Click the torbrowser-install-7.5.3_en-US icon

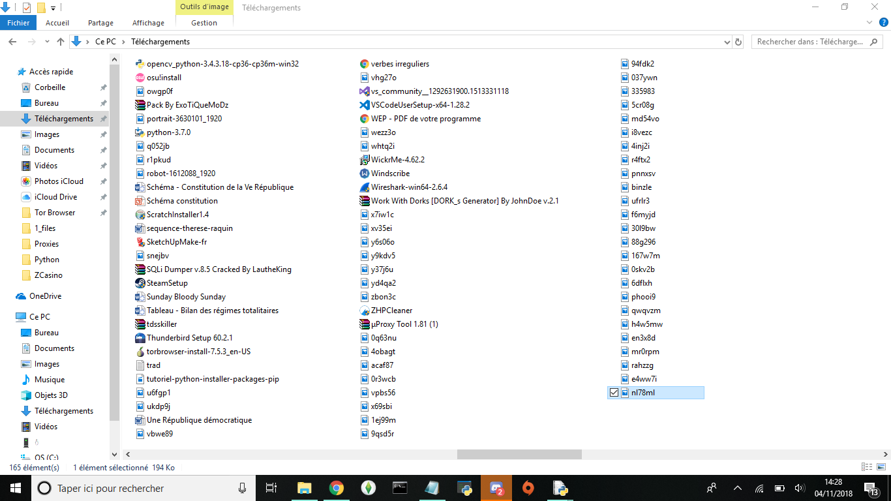click(x=140, y=352)
